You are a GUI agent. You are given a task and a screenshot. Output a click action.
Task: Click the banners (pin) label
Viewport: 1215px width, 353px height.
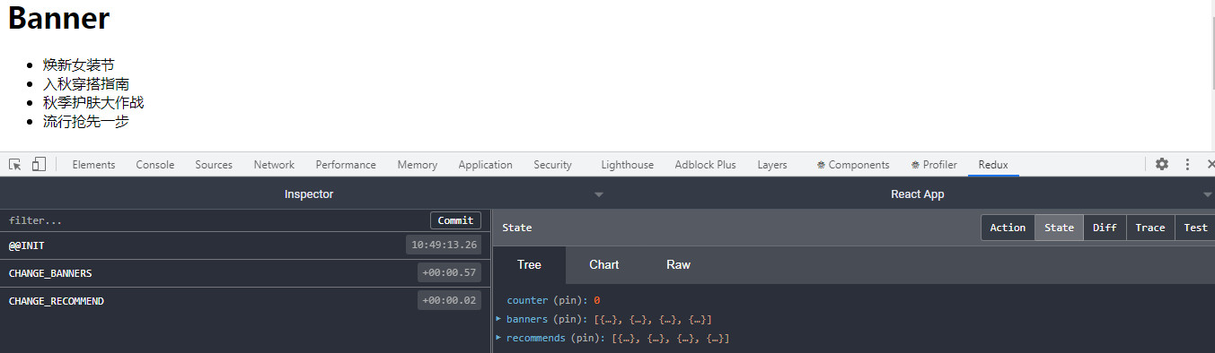(x=547, y=319)
